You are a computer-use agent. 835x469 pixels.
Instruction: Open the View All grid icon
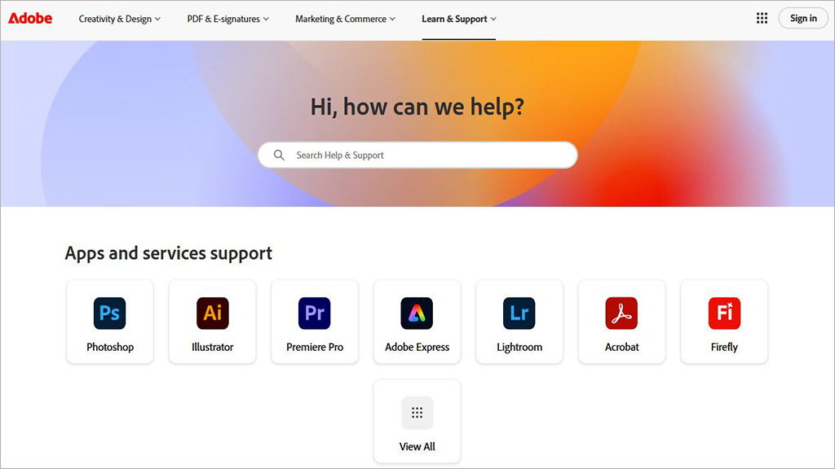417,413
